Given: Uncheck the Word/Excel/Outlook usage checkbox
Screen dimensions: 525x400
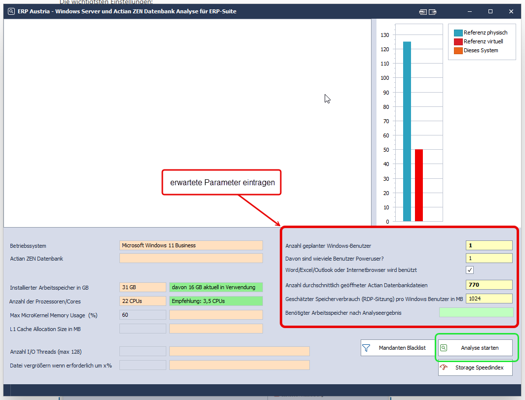Looking at the screenshot, I should [470, 270].
